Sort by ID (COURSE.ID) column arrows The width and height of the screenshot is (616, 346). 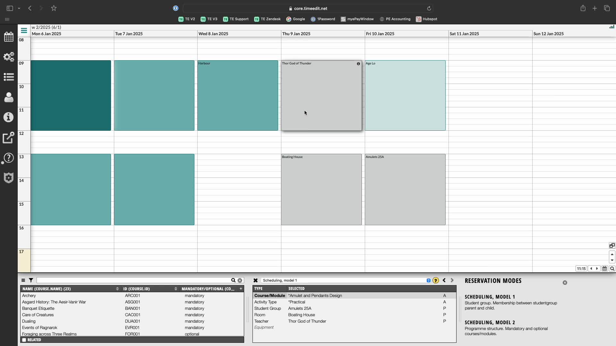click(x=175, y=289)
